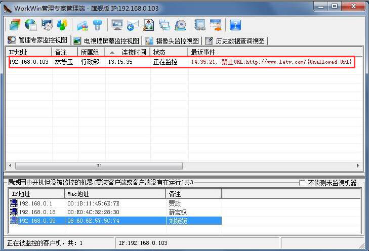Click the lower table's IP地址 header
The height and width of the screenshot is (251, 369).
tap(37, 194)
